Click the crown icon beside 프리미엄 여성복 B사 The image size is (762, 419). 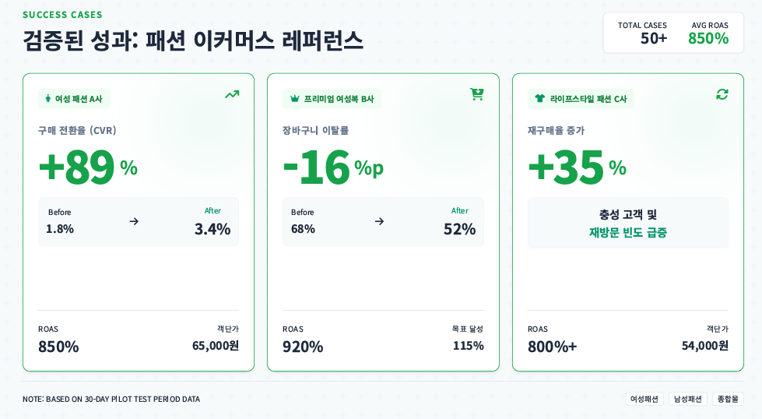(x=294, y=99)
